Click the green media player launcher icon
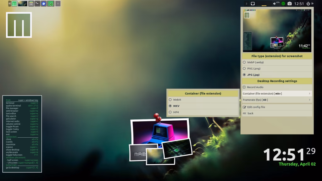Screen dimensions: 322x181 click(50, 4)
